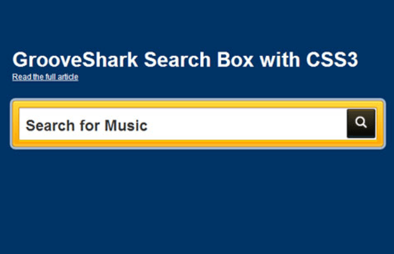Click the Search for Music placeholder text
Image resolution: width=394 pixels, height=254 pixels.
[86, 126]
